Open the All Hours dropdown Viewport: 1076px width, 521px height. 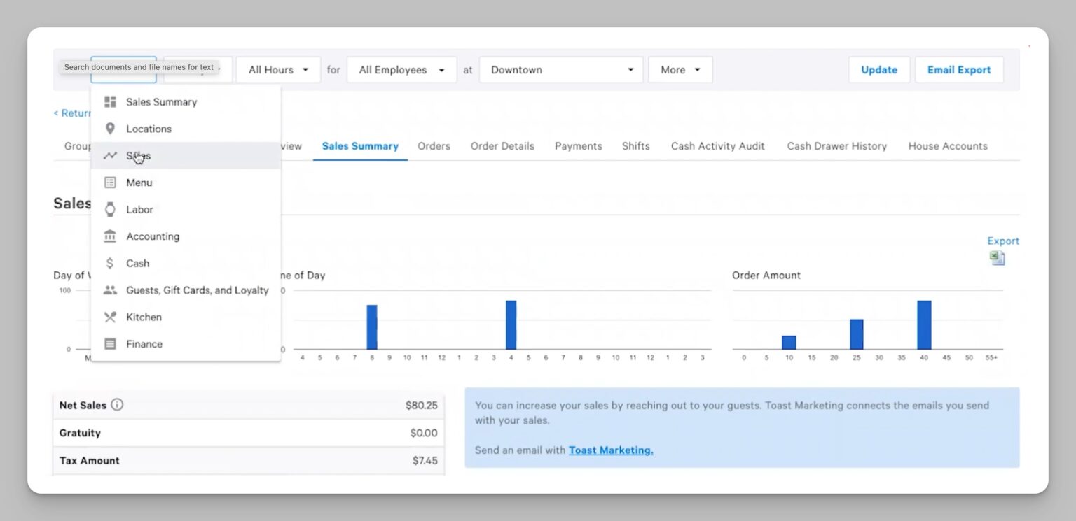point(278,70)
